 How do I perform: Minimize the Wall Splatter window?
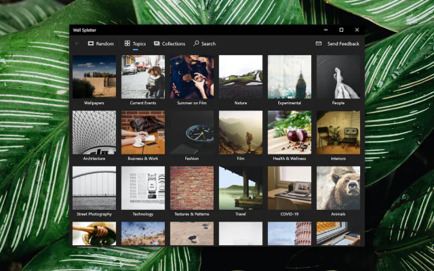point(325,30)
